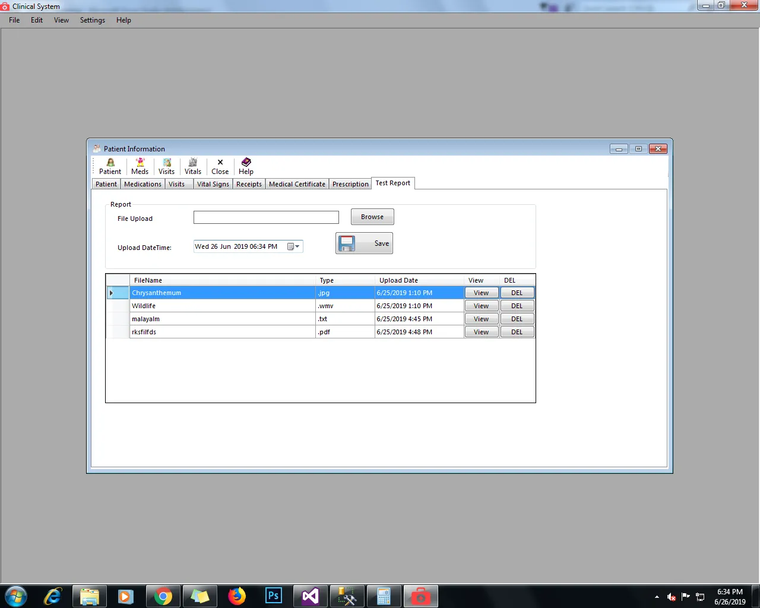
Task: Click the Windows Start orb
Action: [16, 596]
